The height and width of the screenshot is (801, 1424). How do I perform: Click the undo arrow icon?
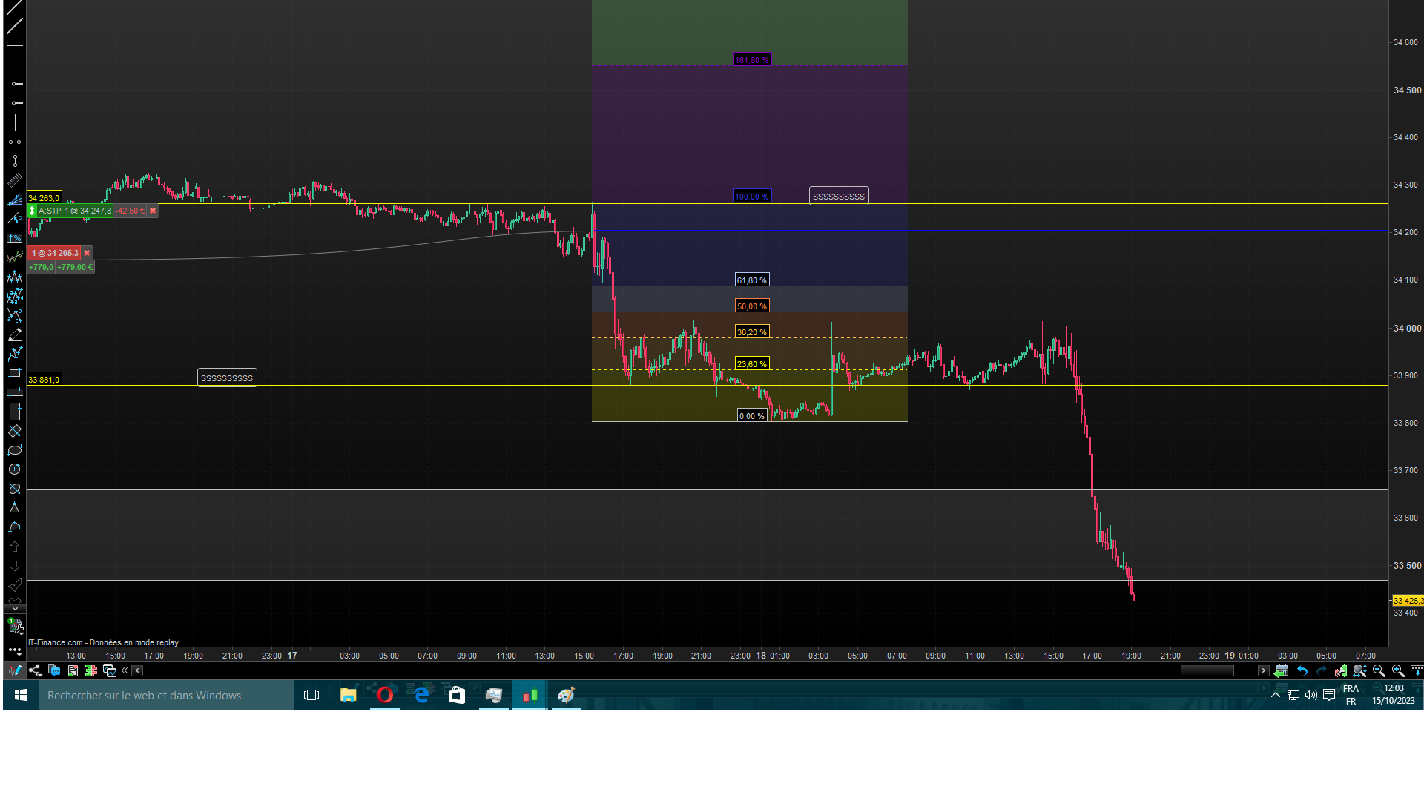1302,670
